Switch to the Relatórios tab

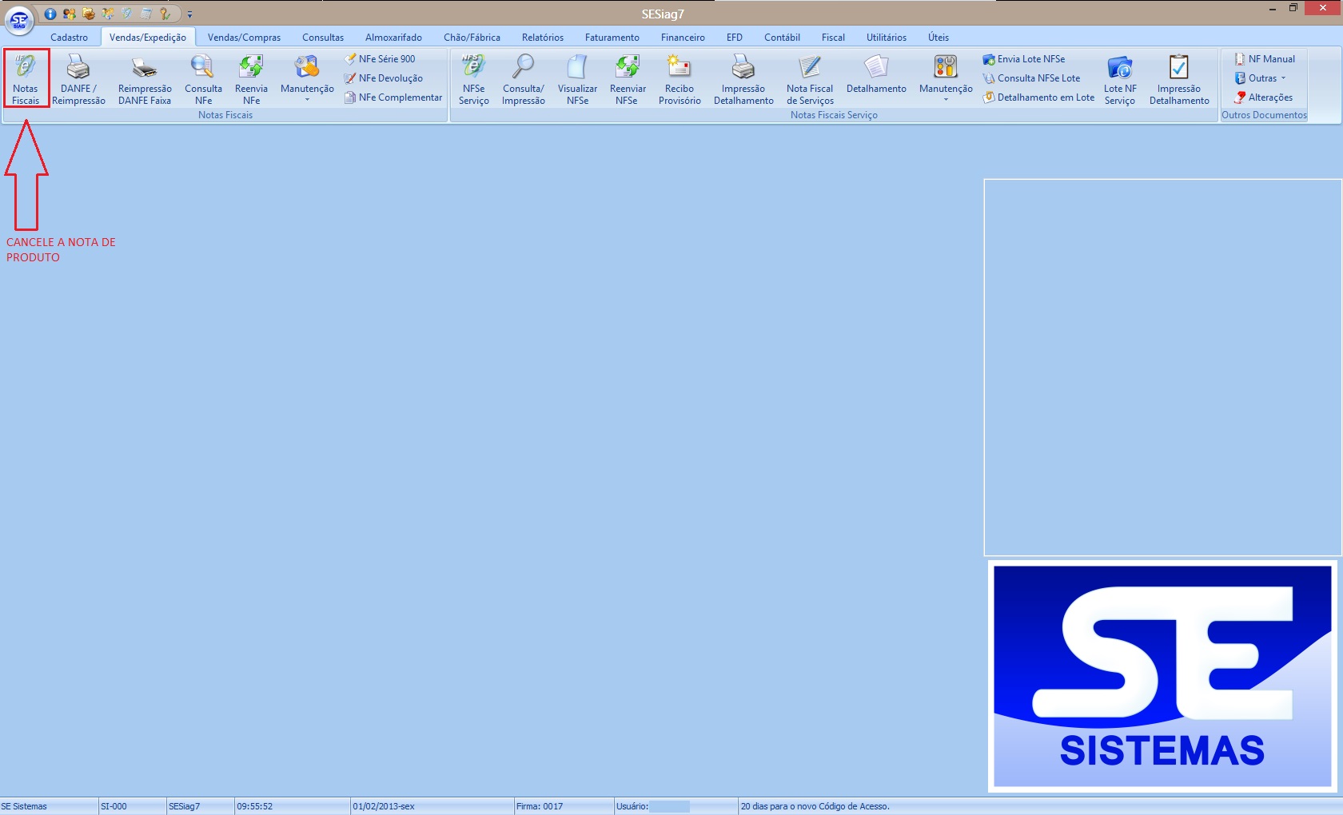(542, 38)
